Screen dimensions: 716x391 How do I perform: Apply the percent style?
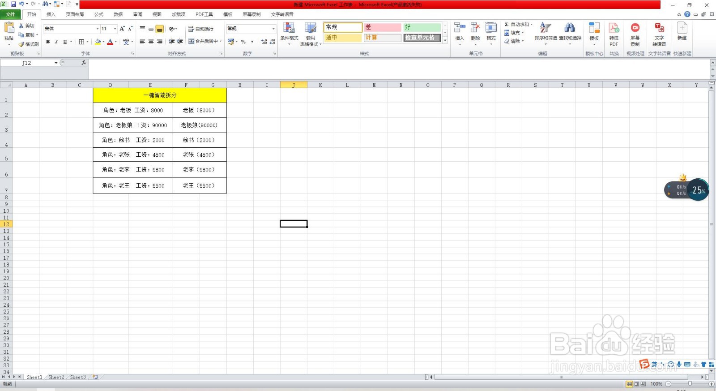[243, 42]
